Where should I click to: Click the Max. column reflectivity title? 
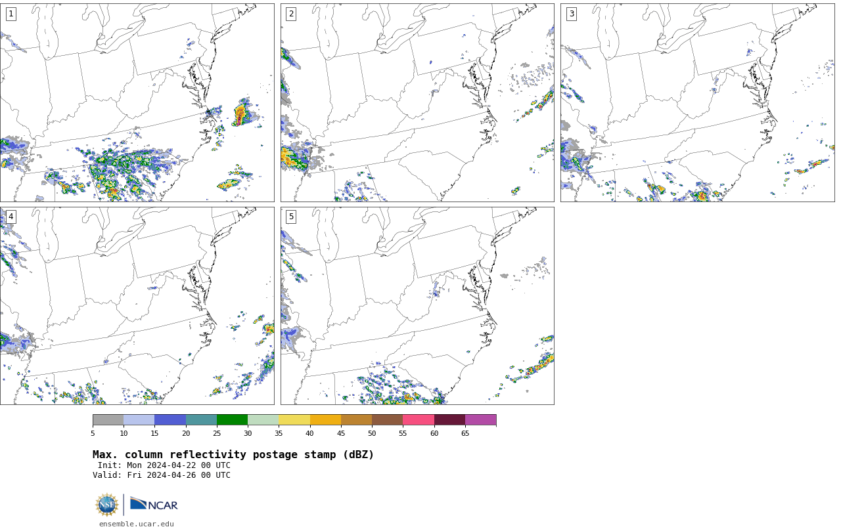[x=233, y=455]
